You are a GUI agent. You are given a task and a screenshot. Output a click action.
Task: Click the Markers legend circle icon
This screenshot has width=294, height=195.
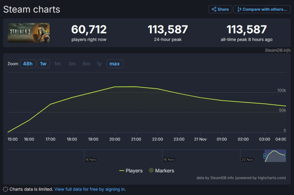click(151, 170)
